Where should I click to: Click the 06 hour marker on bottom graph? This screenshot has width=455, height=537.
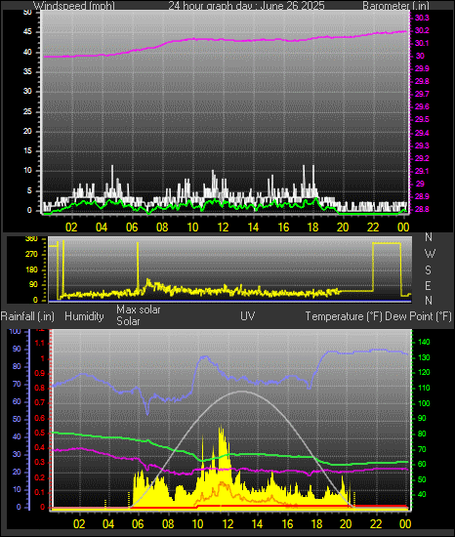138,524
